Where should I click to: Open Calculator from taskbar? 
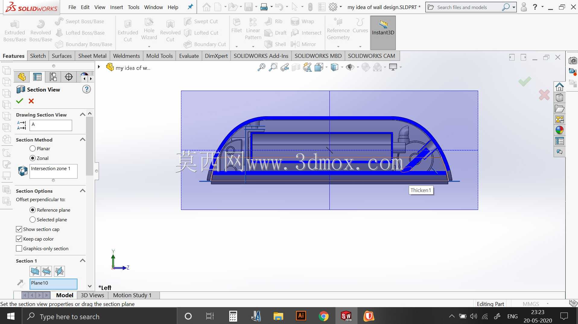(x=233, y=316)
